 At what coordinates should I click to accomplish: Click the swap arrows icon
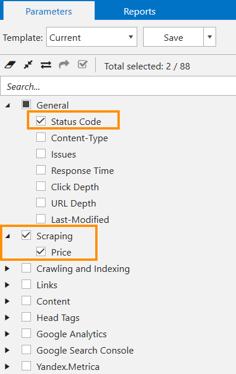coord(46,65)
